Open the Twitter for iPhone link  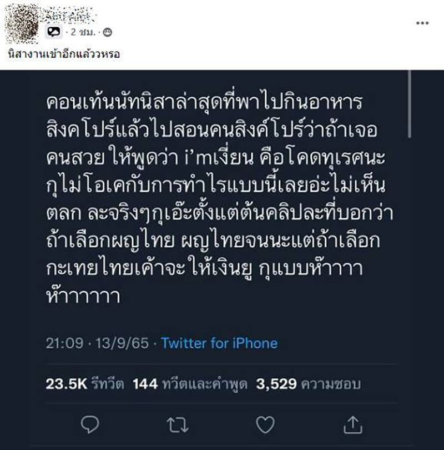[x=219, y=343]
